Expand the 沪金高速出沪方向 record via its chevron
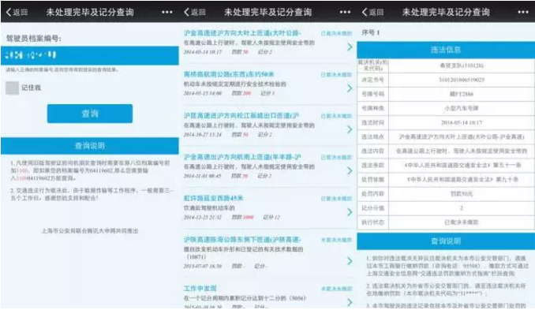This screenshot has height=310, width=535. [350, 171]
